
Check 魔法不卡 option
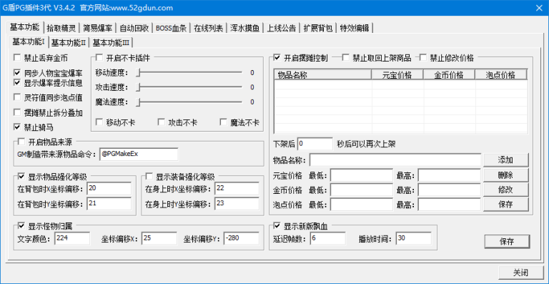click(223, 122)
